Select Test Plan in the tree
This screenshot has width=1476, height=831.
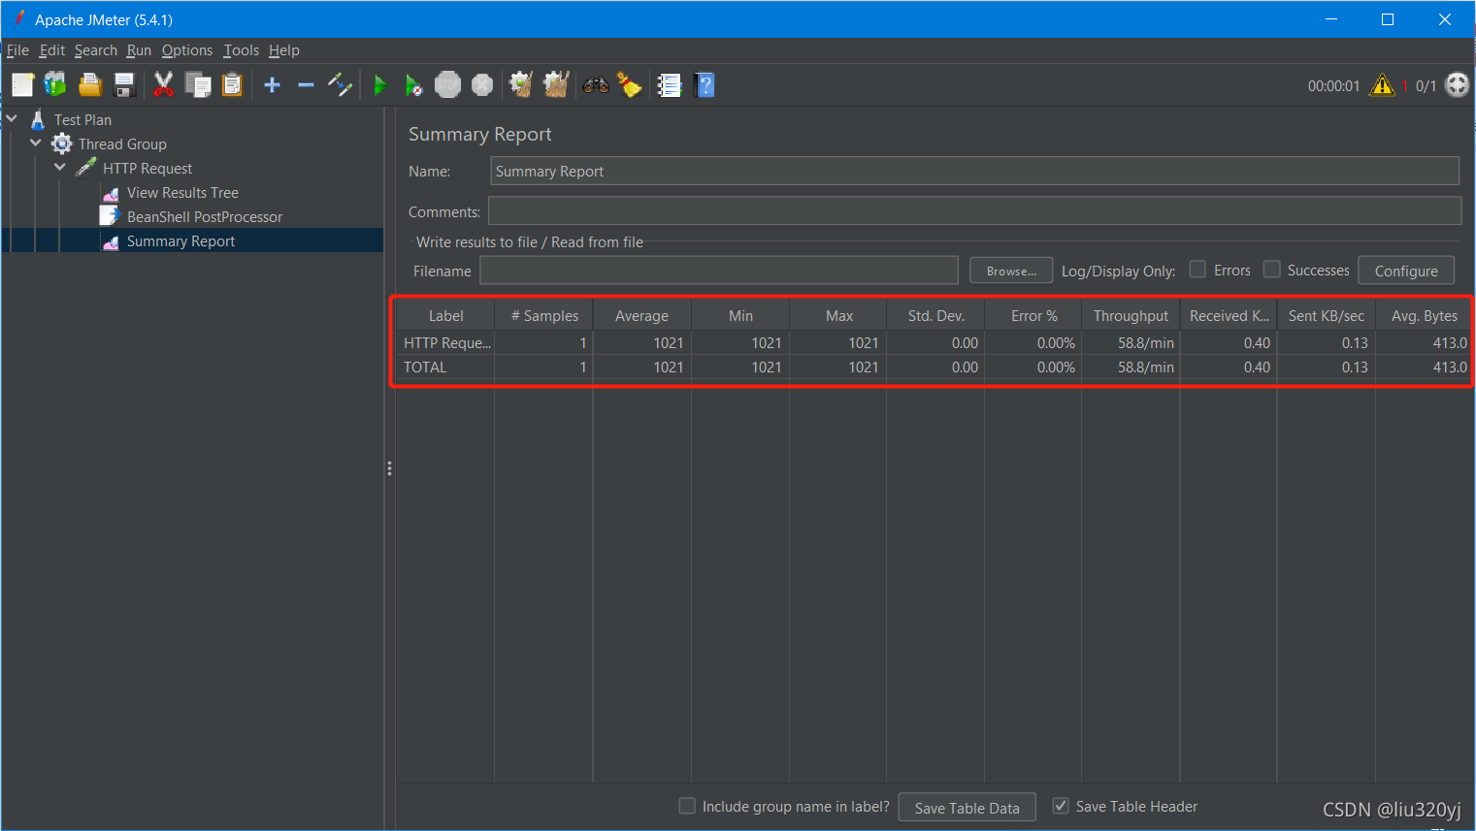point(82,119)
